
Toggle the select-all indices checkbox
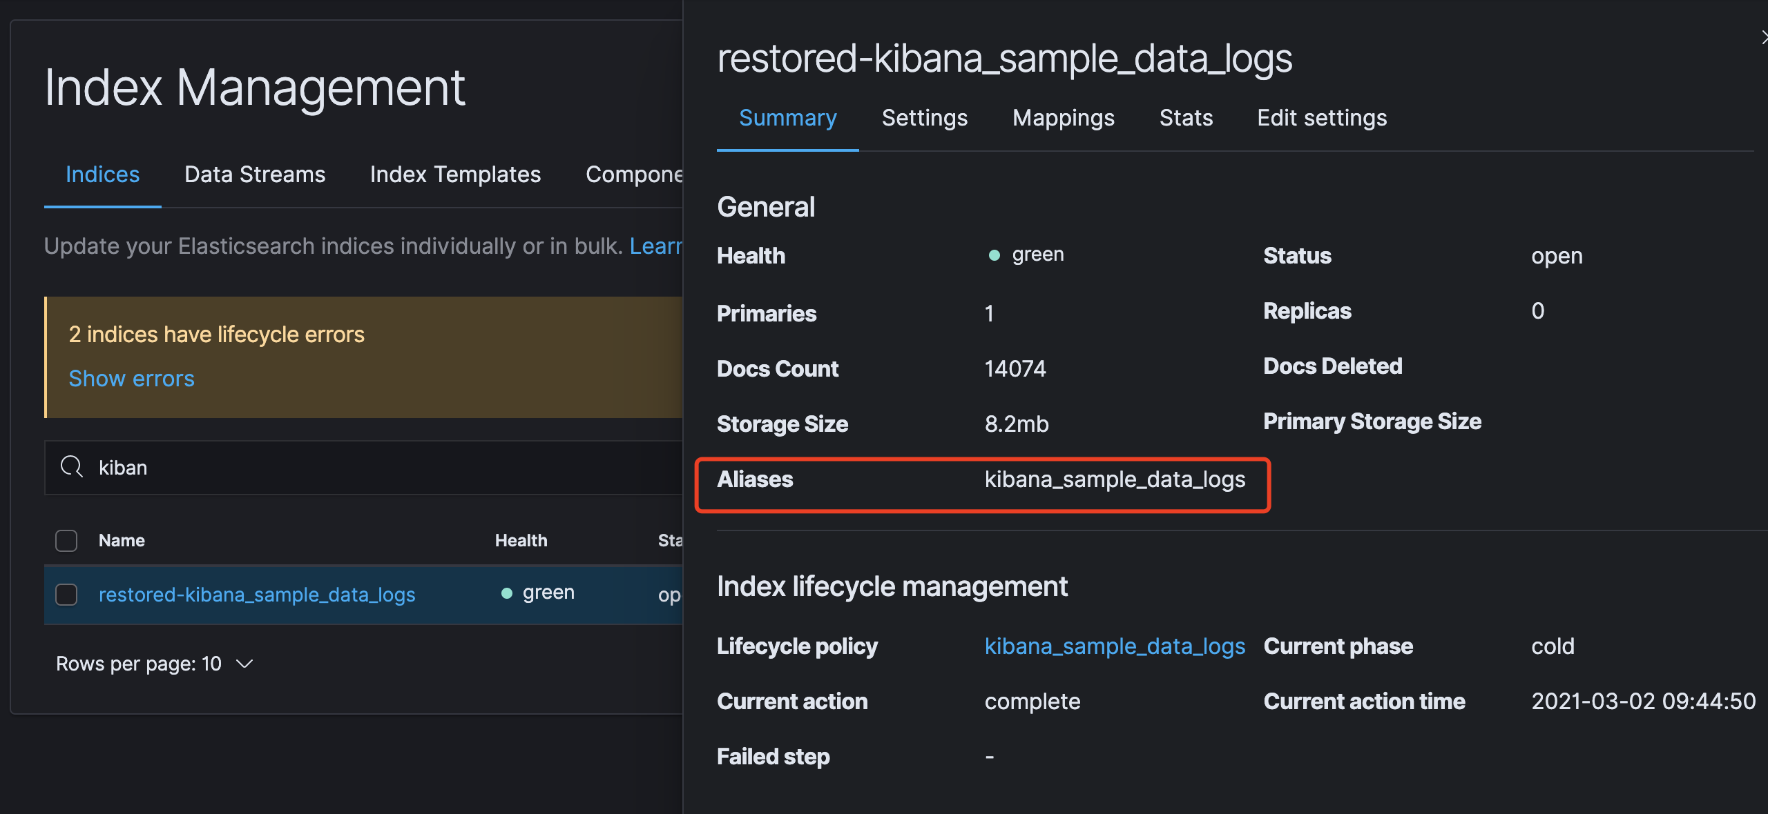pyautogui.click(x=66, y=540)
